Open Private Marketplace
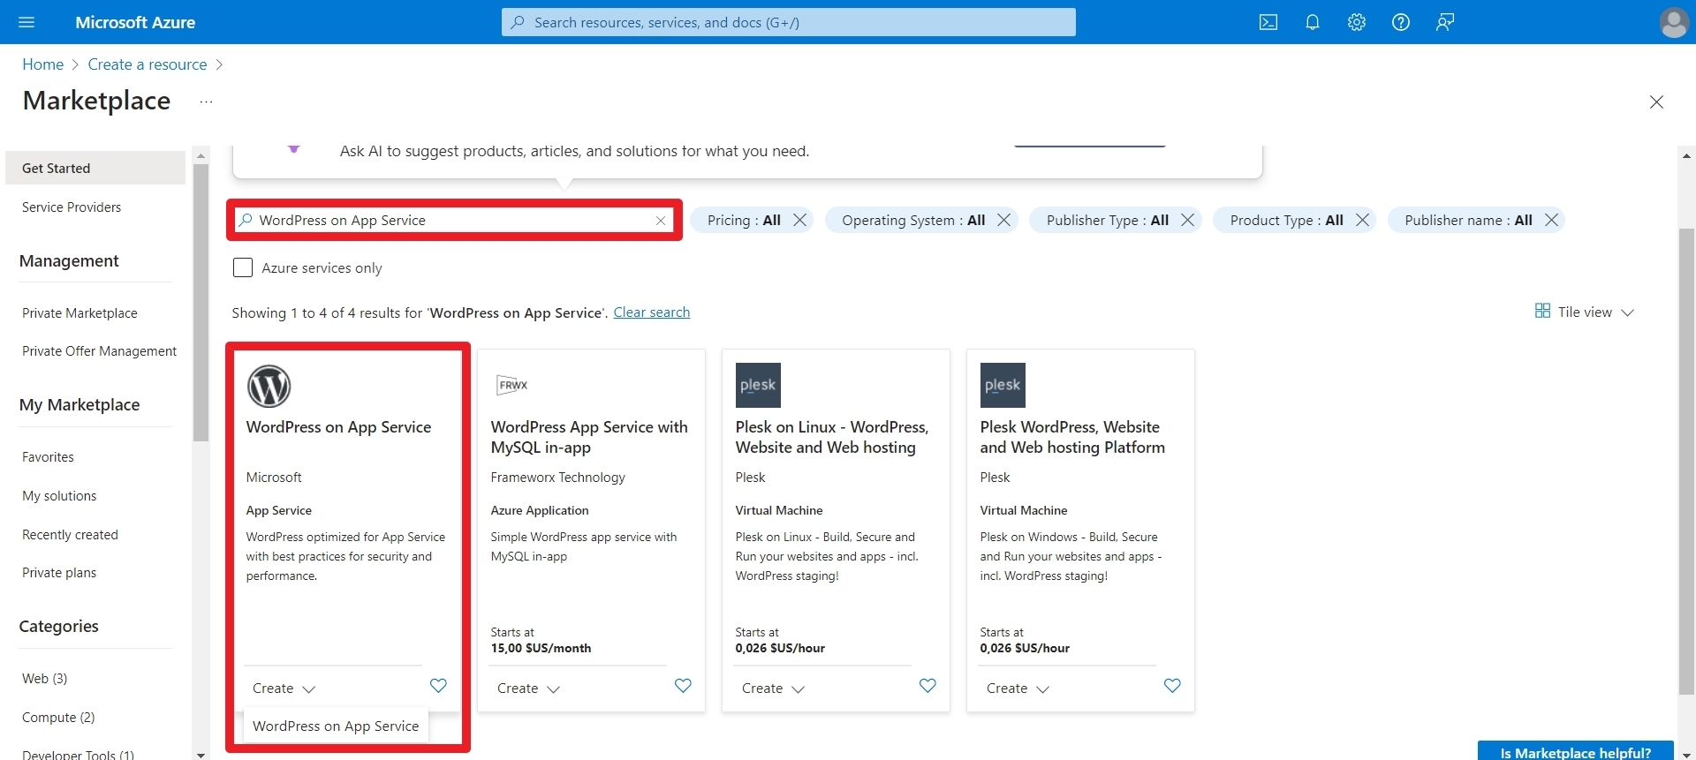This screenshot has height=760, width=1696. tap(79, 313)
